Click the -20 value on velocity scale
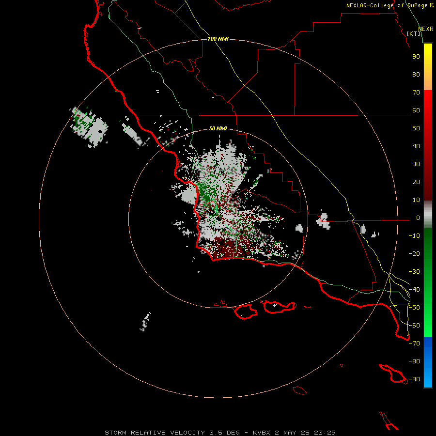436x436 pixels. pos(414,254)
